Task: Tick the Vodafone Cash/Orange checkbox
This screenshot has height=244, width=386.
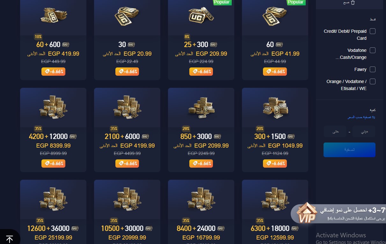Action: point(372,50)
